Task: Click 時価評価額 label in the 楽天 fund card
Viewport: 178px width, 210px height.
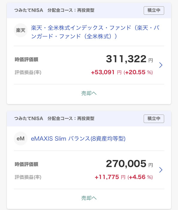Action: coord(26,59)
